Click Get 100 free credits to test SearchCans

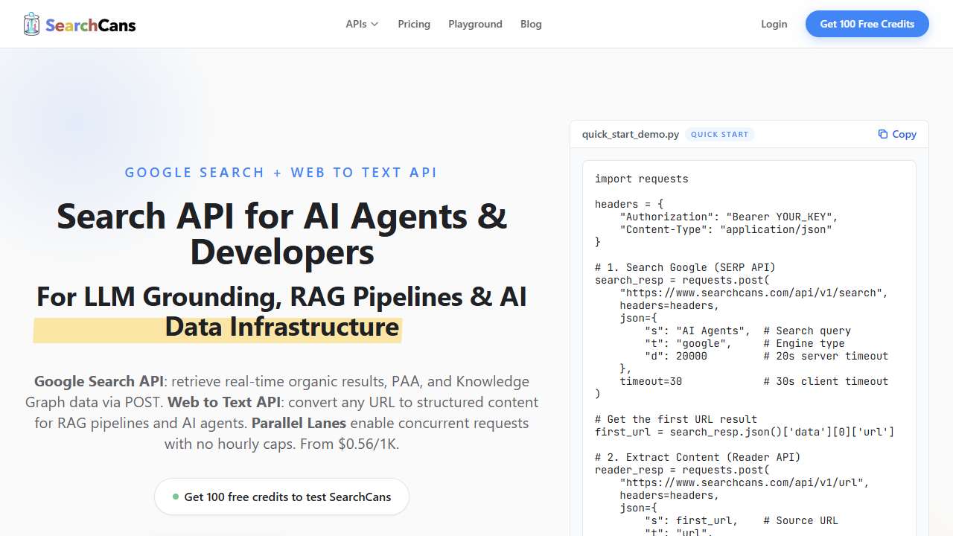tap(281, 497)
